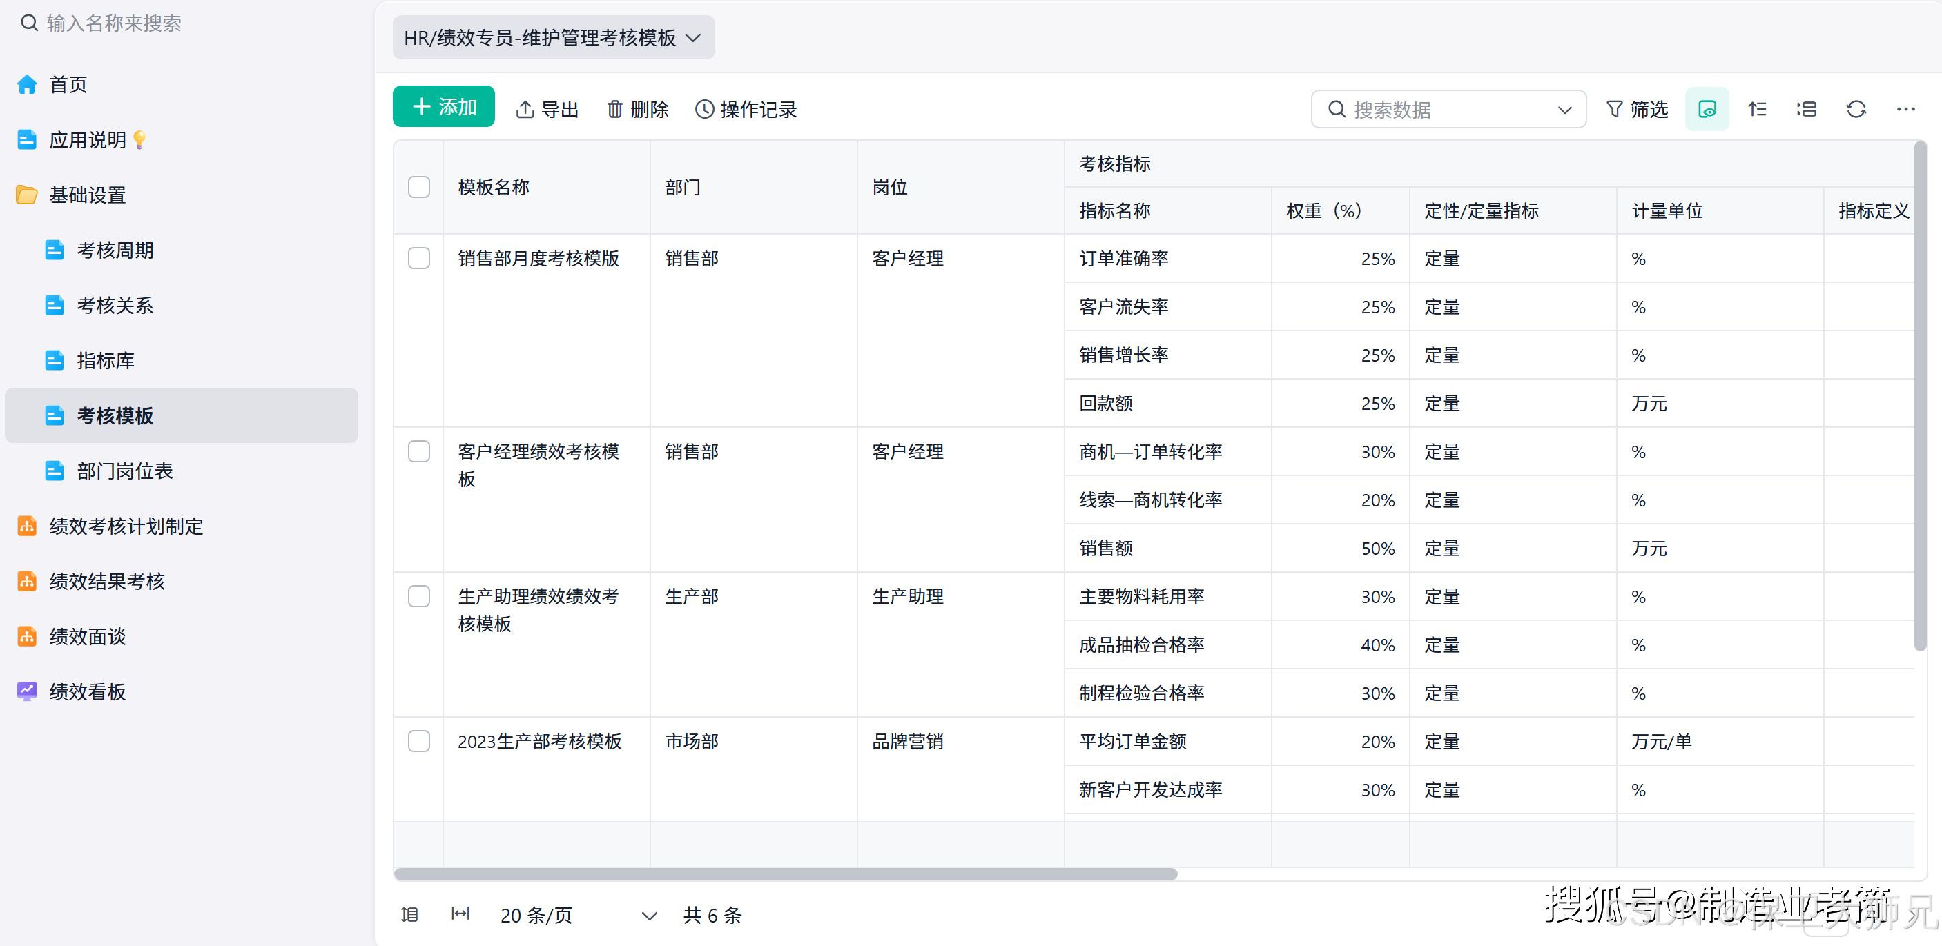Select 考核模板 in the sidebar
Viewport: 1942px width, 946px height.
(x=181, y=415)
